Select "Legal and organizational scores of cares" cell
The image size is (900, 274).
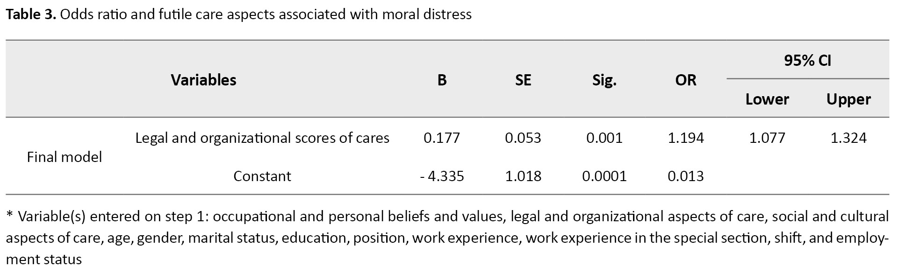tap(262, 138)
